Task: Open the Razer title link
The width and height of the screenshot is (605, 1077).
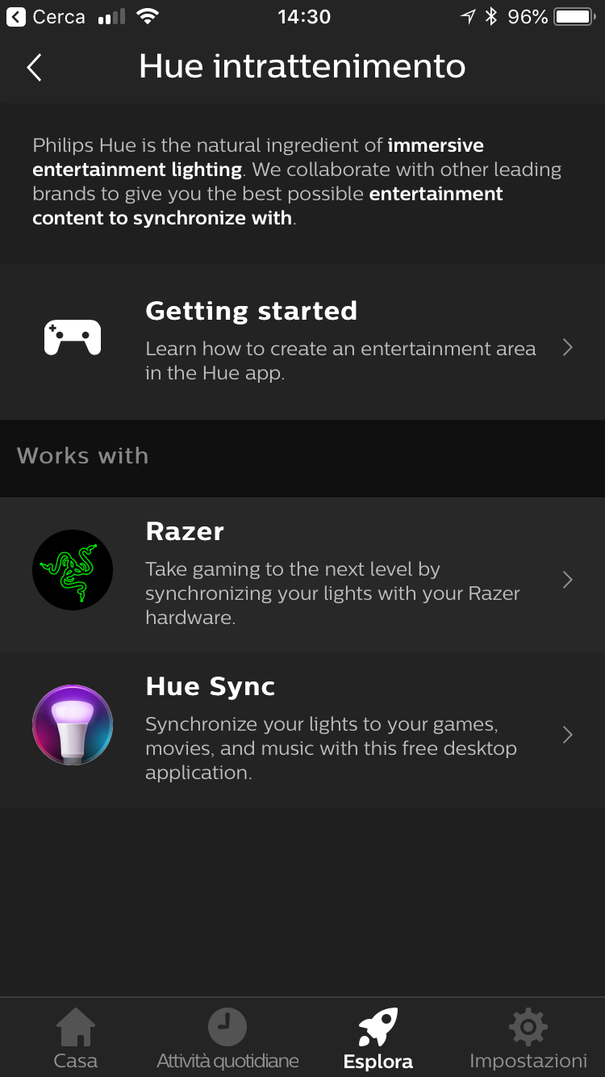Action: (185, 531)
